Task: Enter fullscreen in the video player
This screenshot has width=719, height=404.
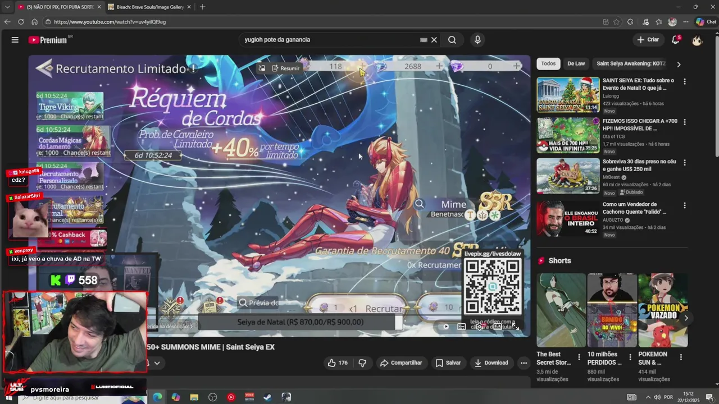Action: coord(515,327)
